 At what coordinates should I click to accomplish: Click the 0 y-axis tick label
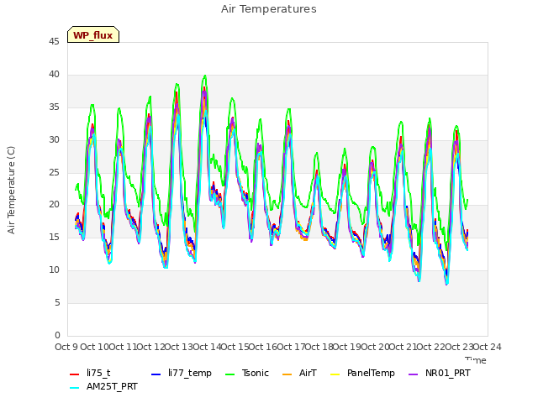[57, 335]
